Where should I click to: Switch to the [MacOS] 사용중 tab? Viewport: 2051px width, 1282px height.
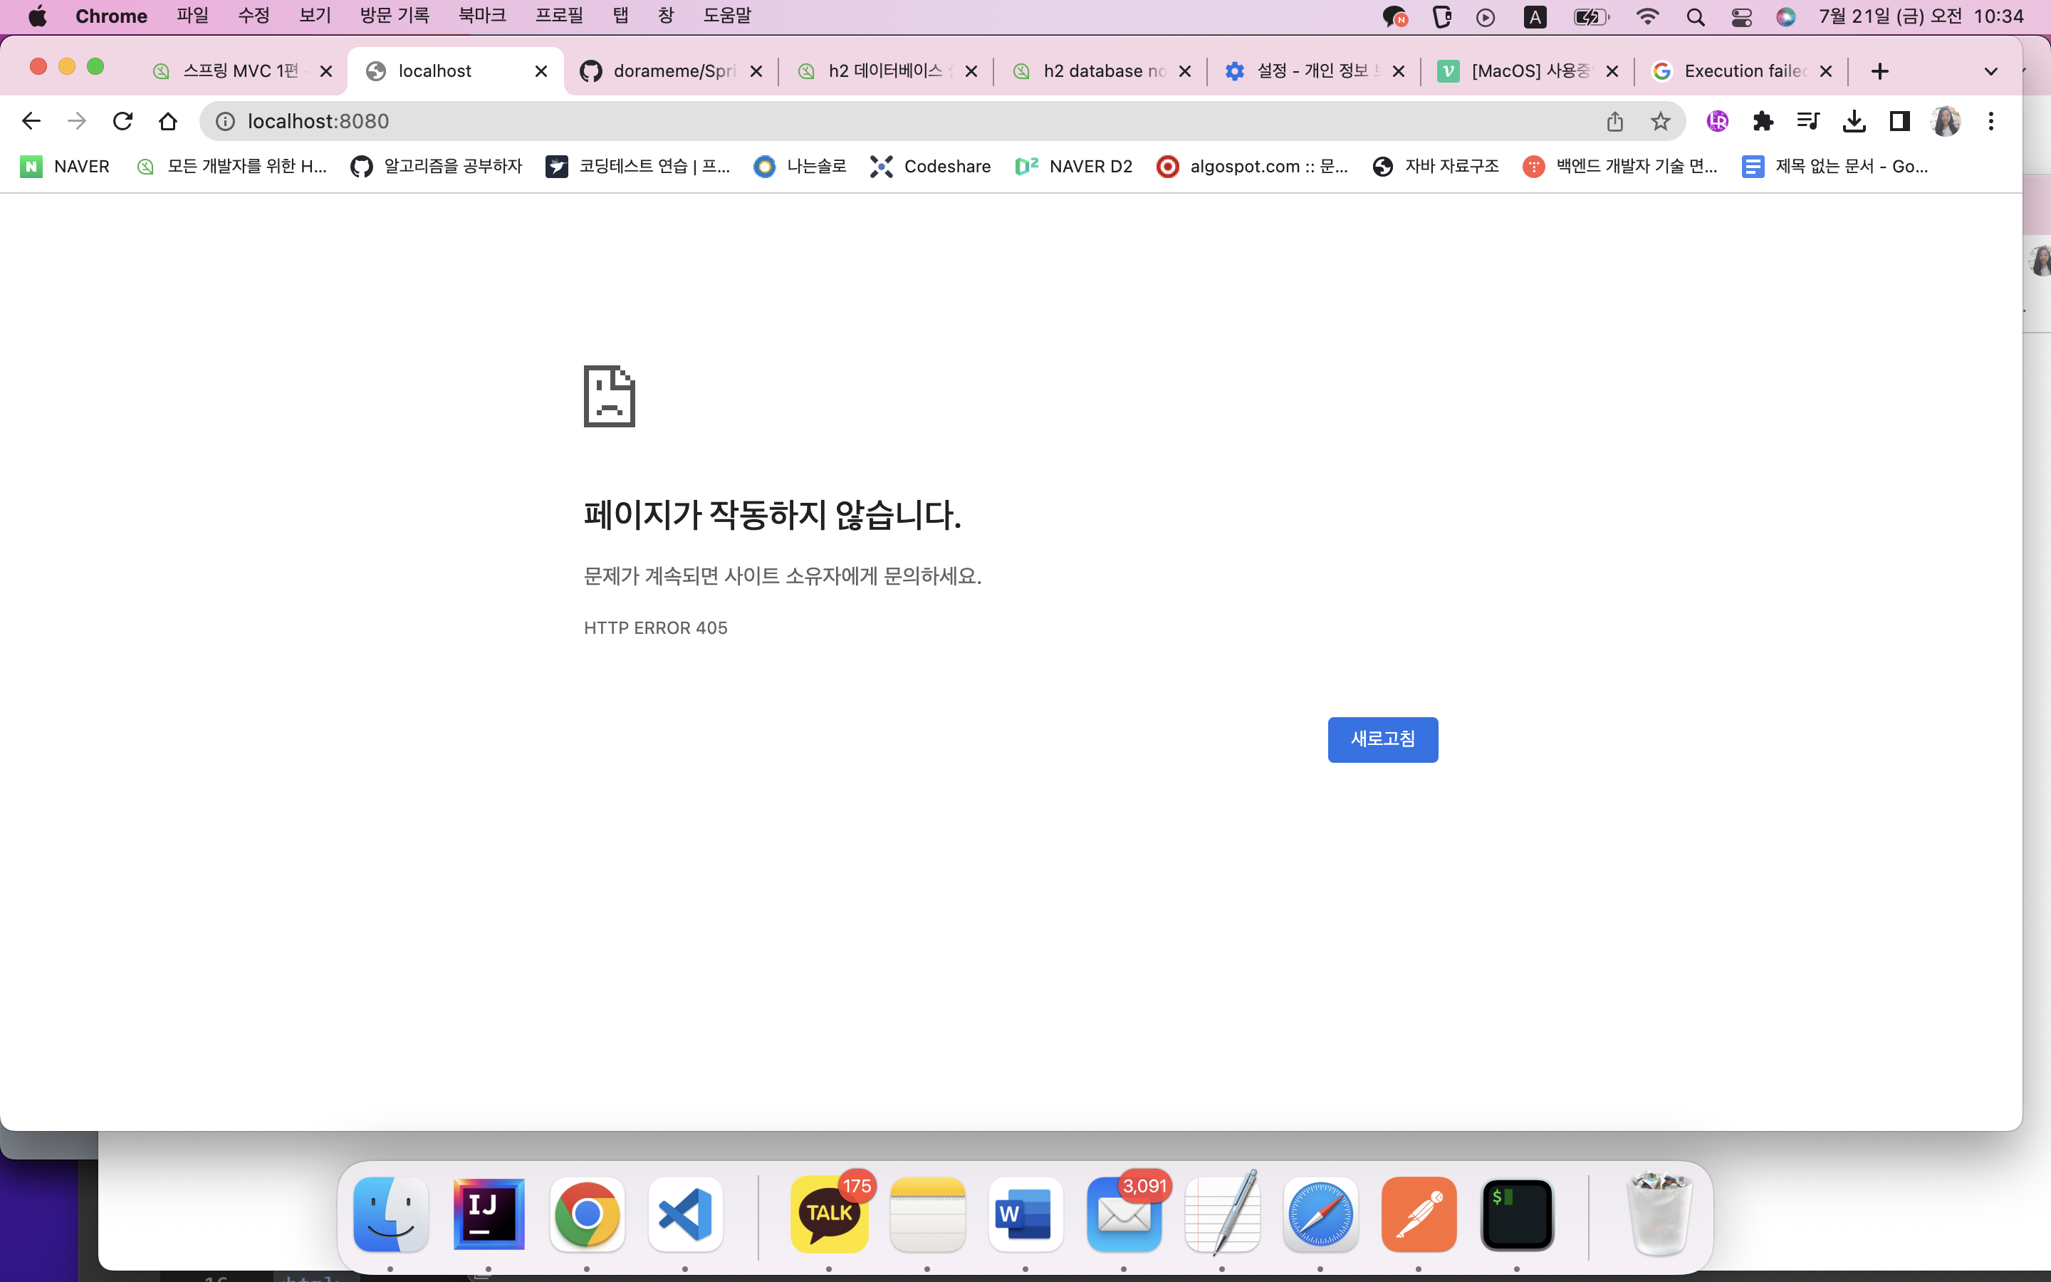click(1528, 71)
